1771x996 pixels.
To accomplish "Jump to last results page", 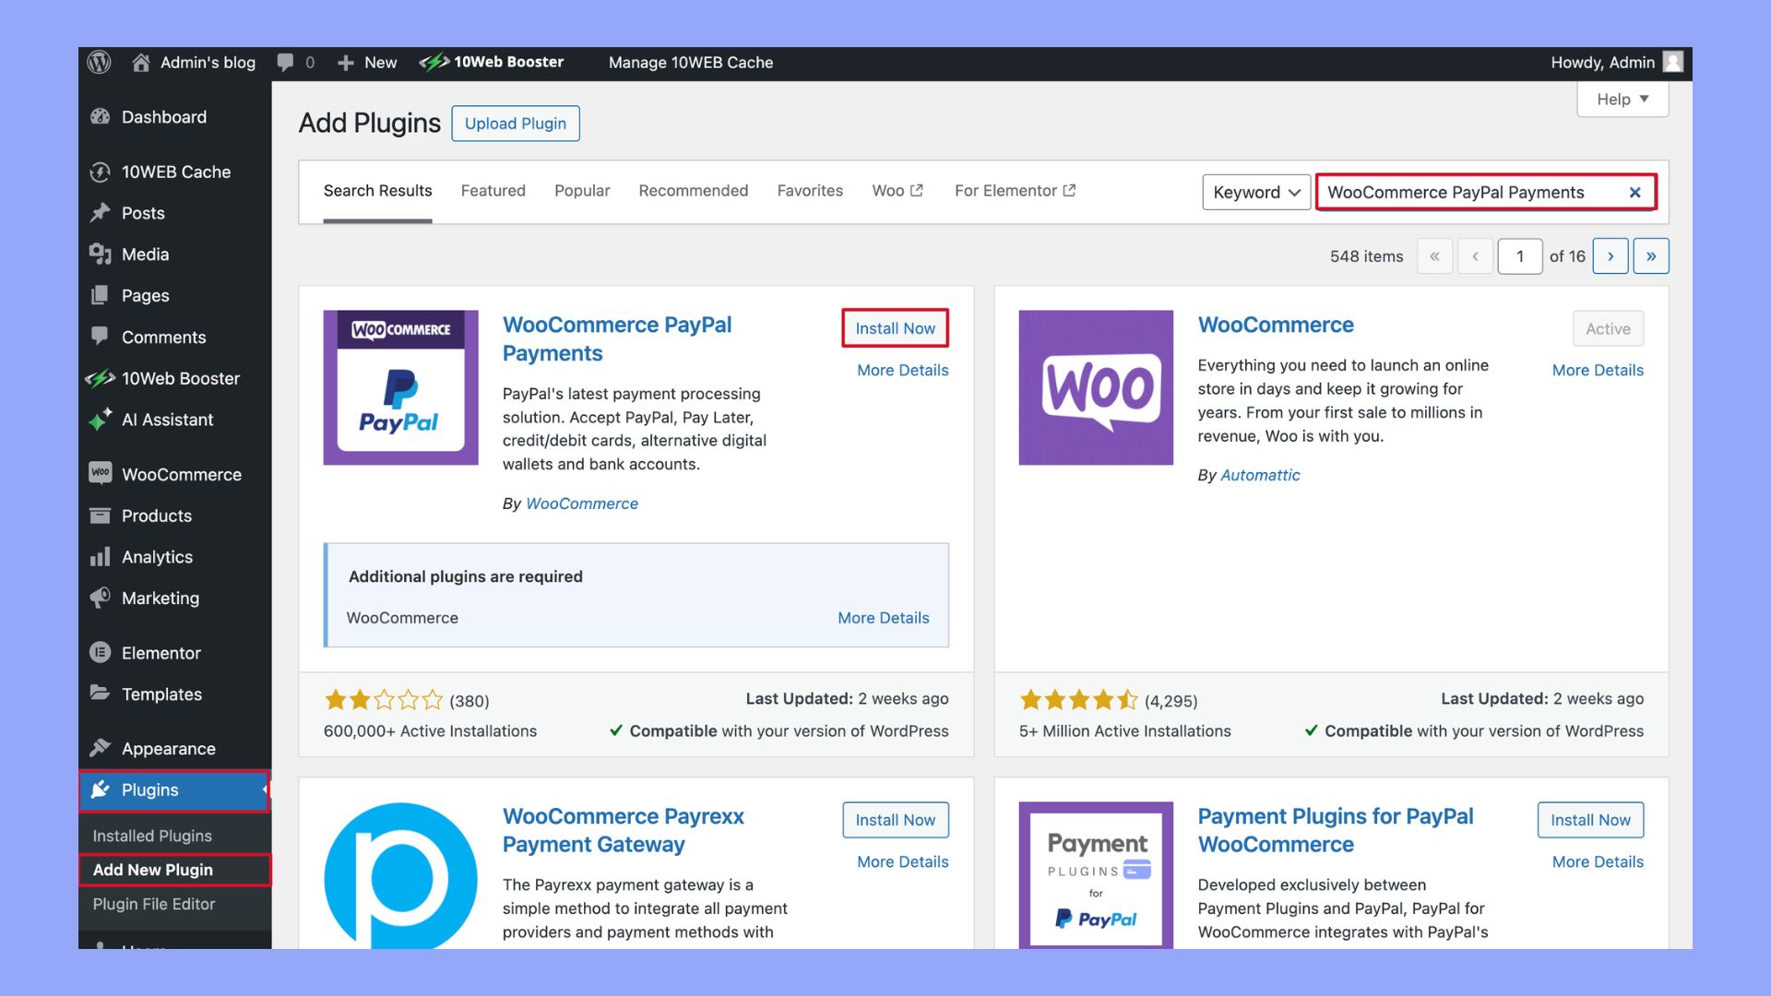I will tap(1650, 256).
